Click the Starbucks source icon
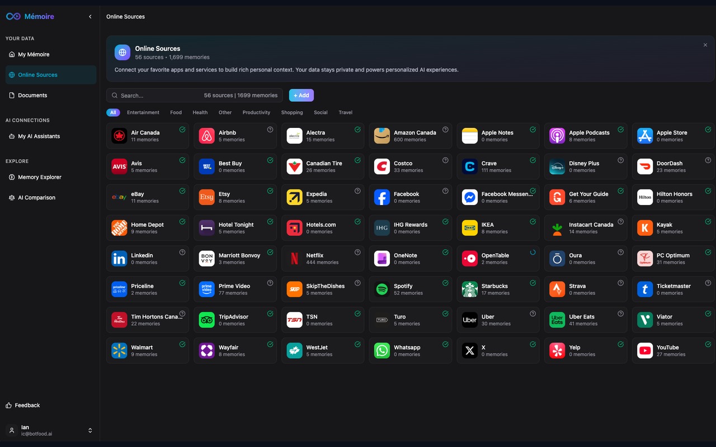The width and height of the screenshot is (716, 447). [469, 289]
